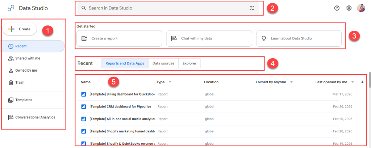Click the Data Studio logo icon
Viewport: 371px width, 148px height.
(x=11, y=8)
